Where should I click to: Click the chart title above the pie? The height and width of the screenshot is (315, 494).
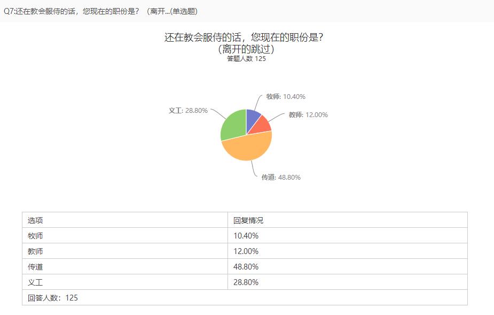[246, 43]
